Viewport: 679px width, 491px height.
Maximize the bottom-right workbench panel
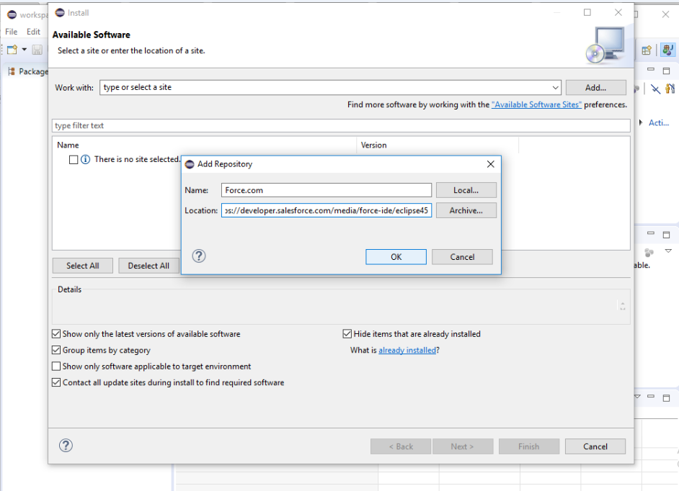667,397
